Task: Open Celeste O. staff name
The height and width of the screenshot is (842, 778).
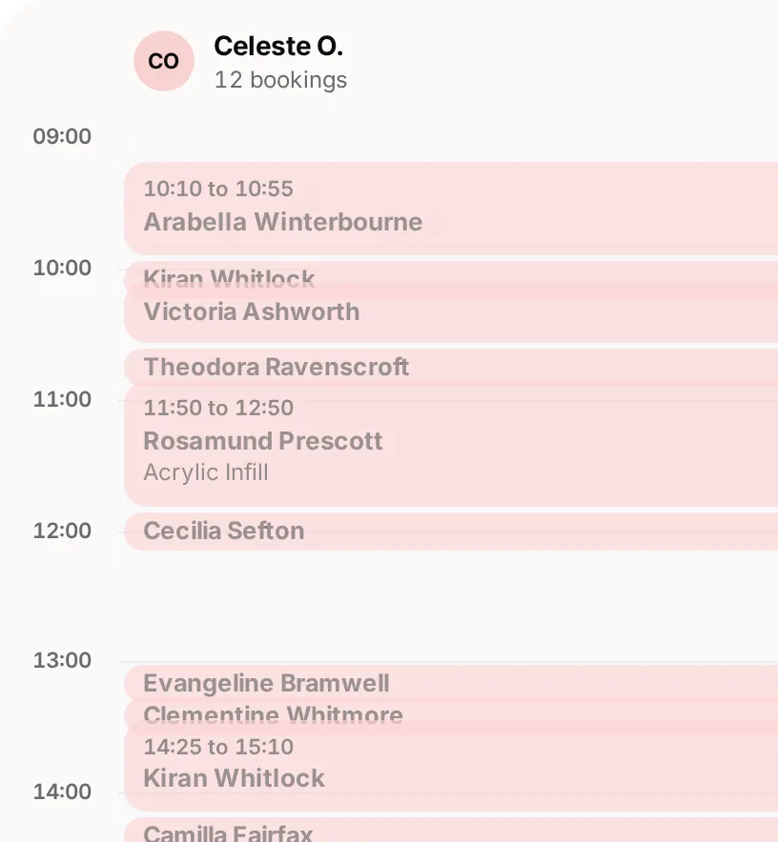Action: point(278,46)
